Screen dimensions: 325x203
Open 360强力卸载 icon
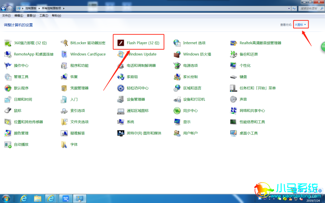coord(8,43)
